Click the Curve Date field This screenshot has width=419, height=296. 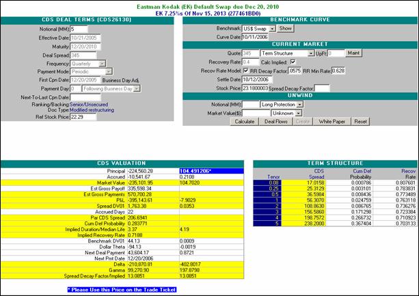pos(255,37)
